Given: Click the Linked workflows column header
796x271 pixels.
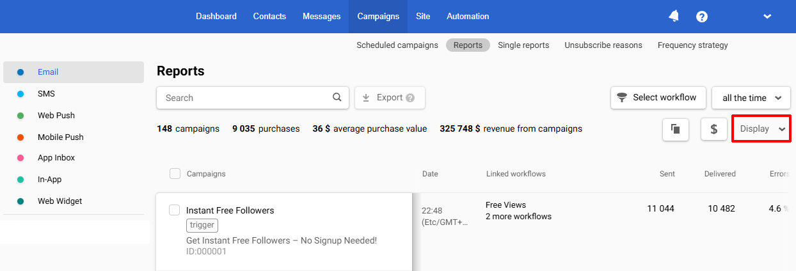Looking at the screenshot, I should click(x=516, y=174).
